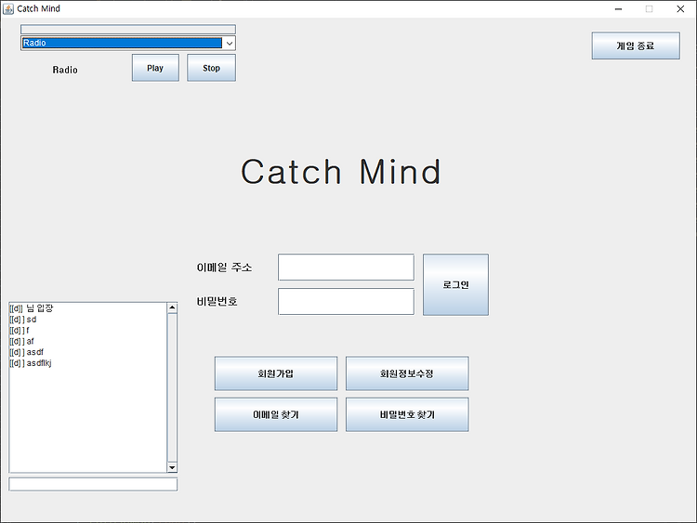The image size is (697, 523).
Task: Click the chat log vertical scrollbar track
Action: (x=172, y=386)
